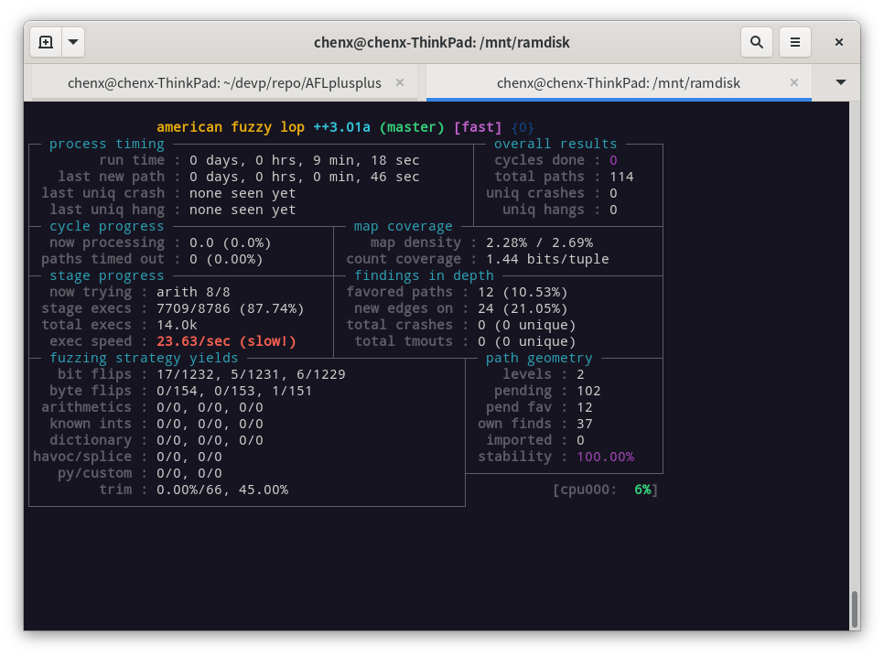Click exec speed '23.63/sec (slow!)'
The width and height of the screenshot is (884, 657).
(x=226, y=341)
